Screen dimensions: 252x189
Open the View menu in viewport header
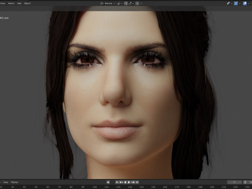tap(3, 3)
